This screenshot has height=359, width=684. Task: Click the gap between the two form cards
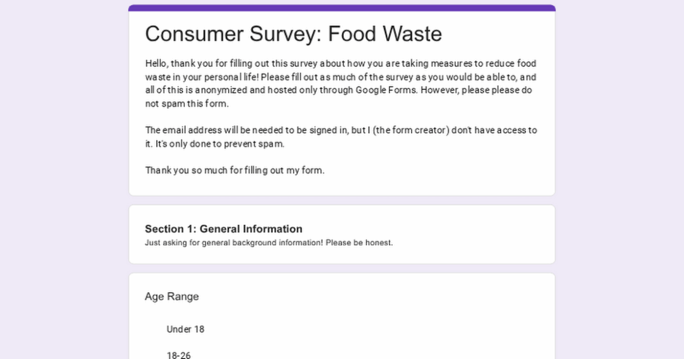tap(342, 200)
